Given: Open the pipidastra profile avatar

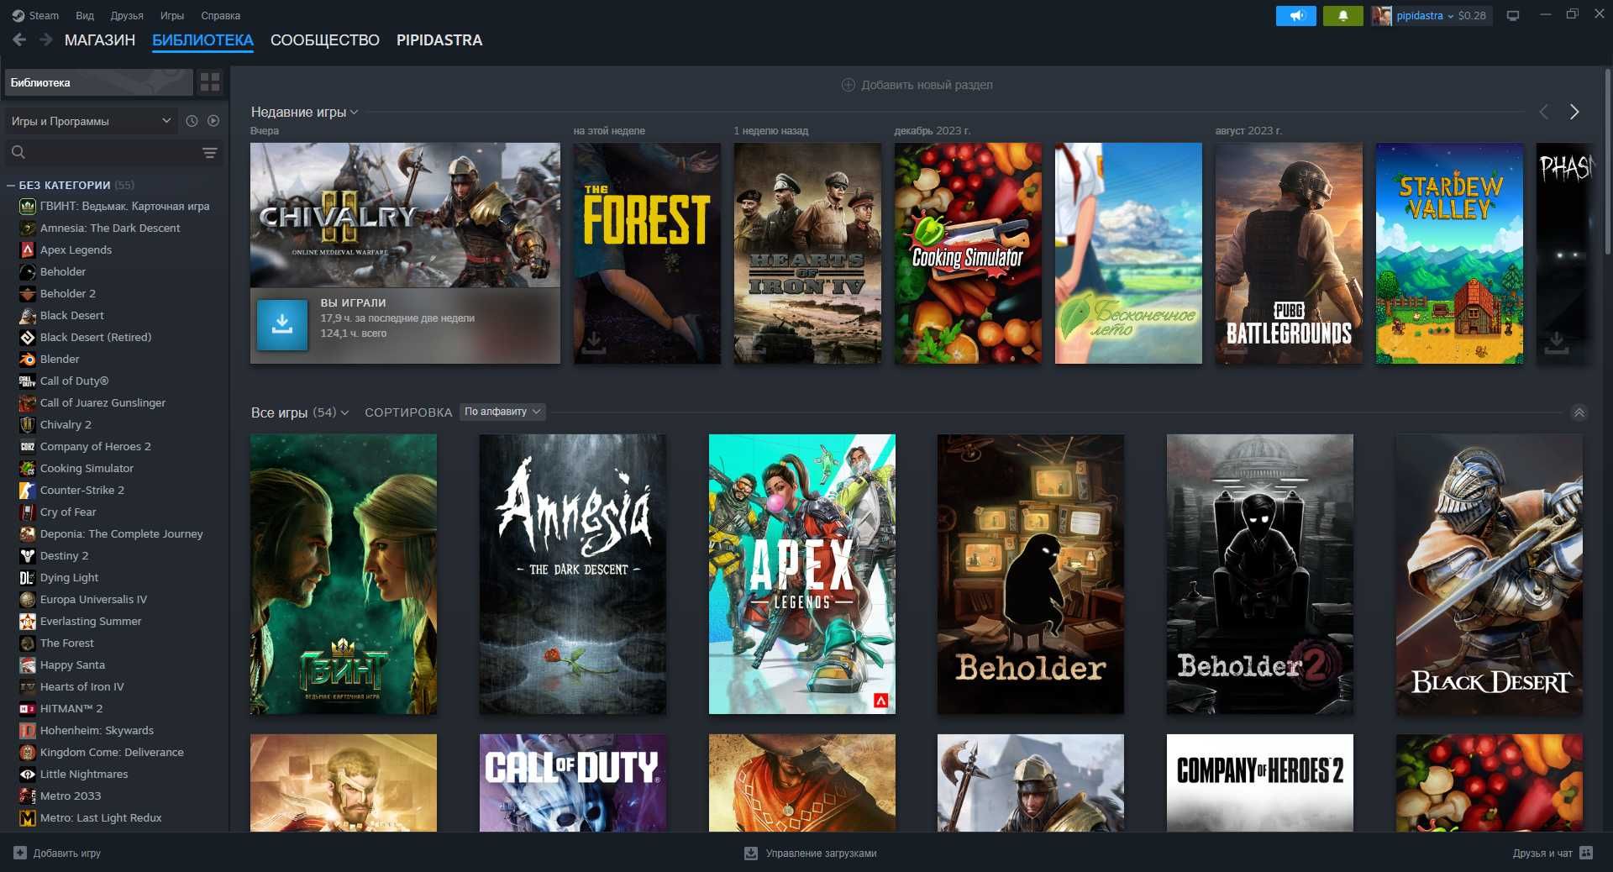Looking at the screenshot, I should (x=1381, y=15).
